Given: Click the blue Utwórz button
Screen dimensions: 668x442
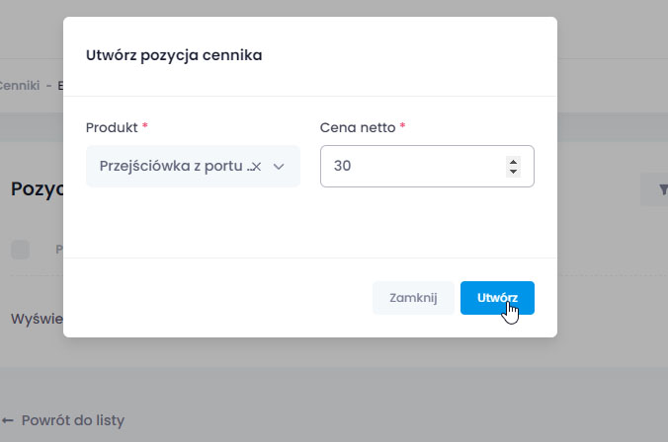Looking at the screenshot, I should pos(497,298).
